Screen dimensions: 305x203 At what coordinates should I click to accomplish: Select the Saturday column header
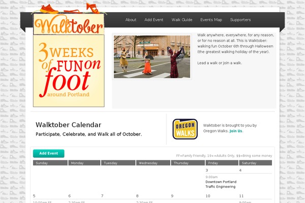tap(255, 163)
